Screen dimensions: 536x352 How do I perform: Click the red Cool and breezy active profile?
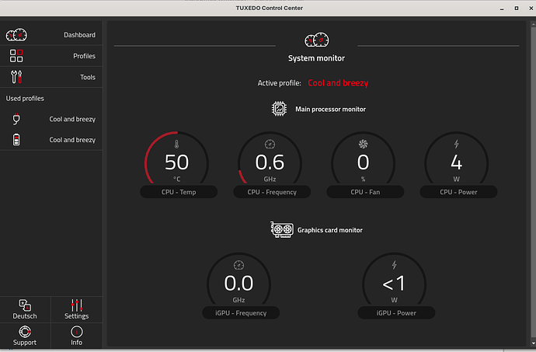click(x=338, y=83)
